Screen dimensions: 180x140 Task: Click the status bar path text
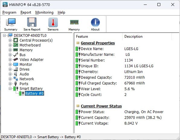(x=41, y=137)
